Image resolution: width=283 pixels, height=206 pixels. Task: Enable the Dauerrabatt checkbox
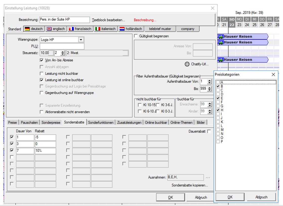coord(209,131)
